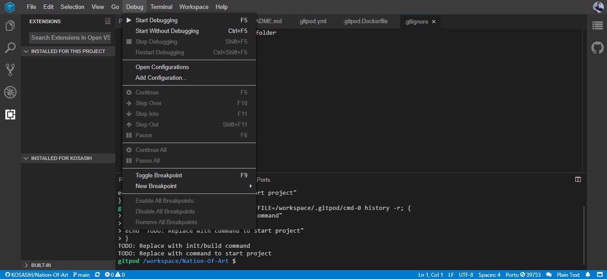Select Open Configurations menu entry

click(189, 67)
